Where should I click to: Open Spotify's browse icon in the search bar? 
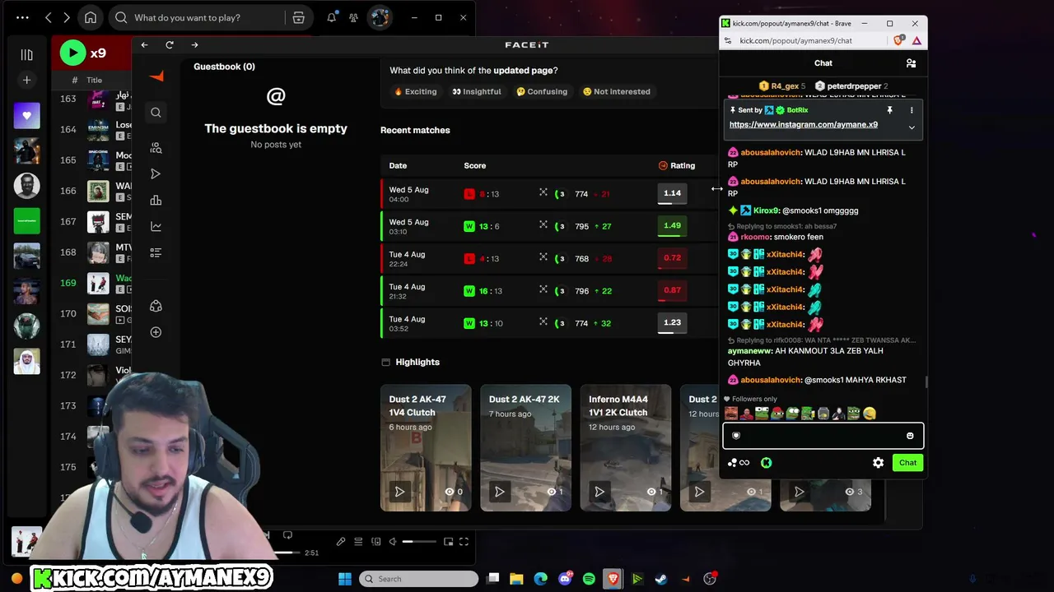click(x=299, y=17)
